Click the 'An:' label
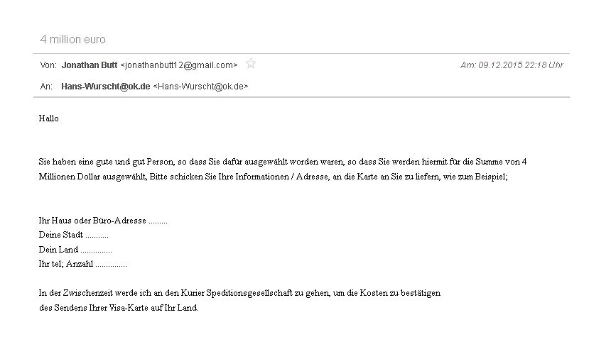Screen dimensions: 611x349 [x=46, y=87]
